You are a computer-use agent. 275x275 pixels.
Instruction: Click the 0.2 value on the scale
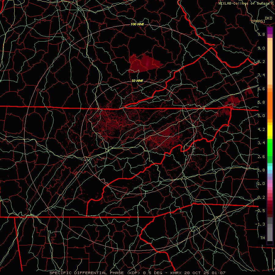[x=261, y=197]
